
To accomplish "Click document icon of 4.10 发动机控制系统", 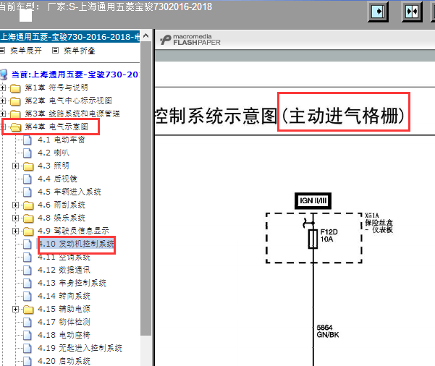I will coord(28,244).
